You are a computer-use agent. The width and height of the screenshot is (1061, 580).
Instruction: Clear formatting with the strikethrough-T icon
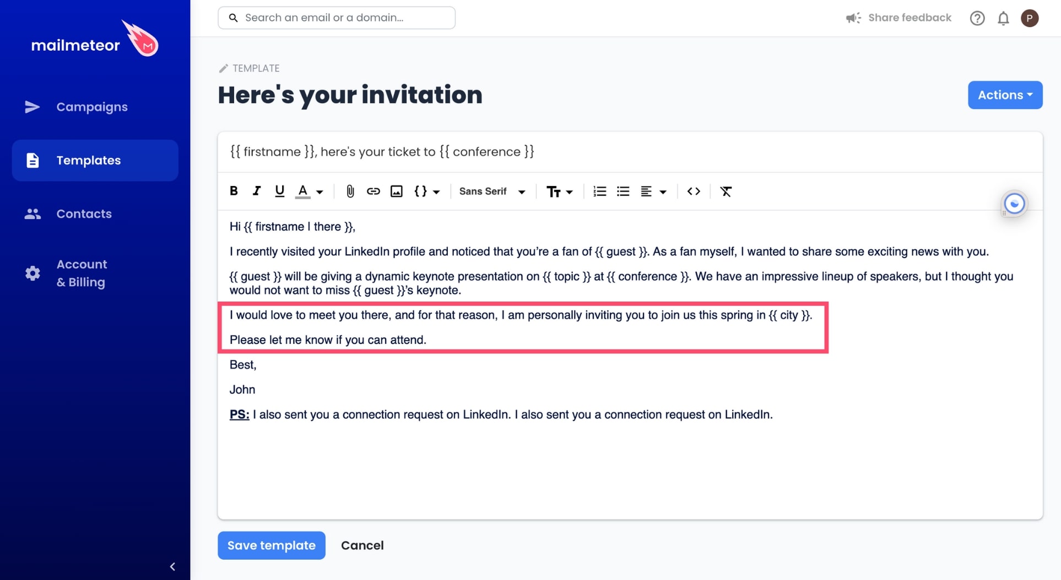click(x=726, y=191)
